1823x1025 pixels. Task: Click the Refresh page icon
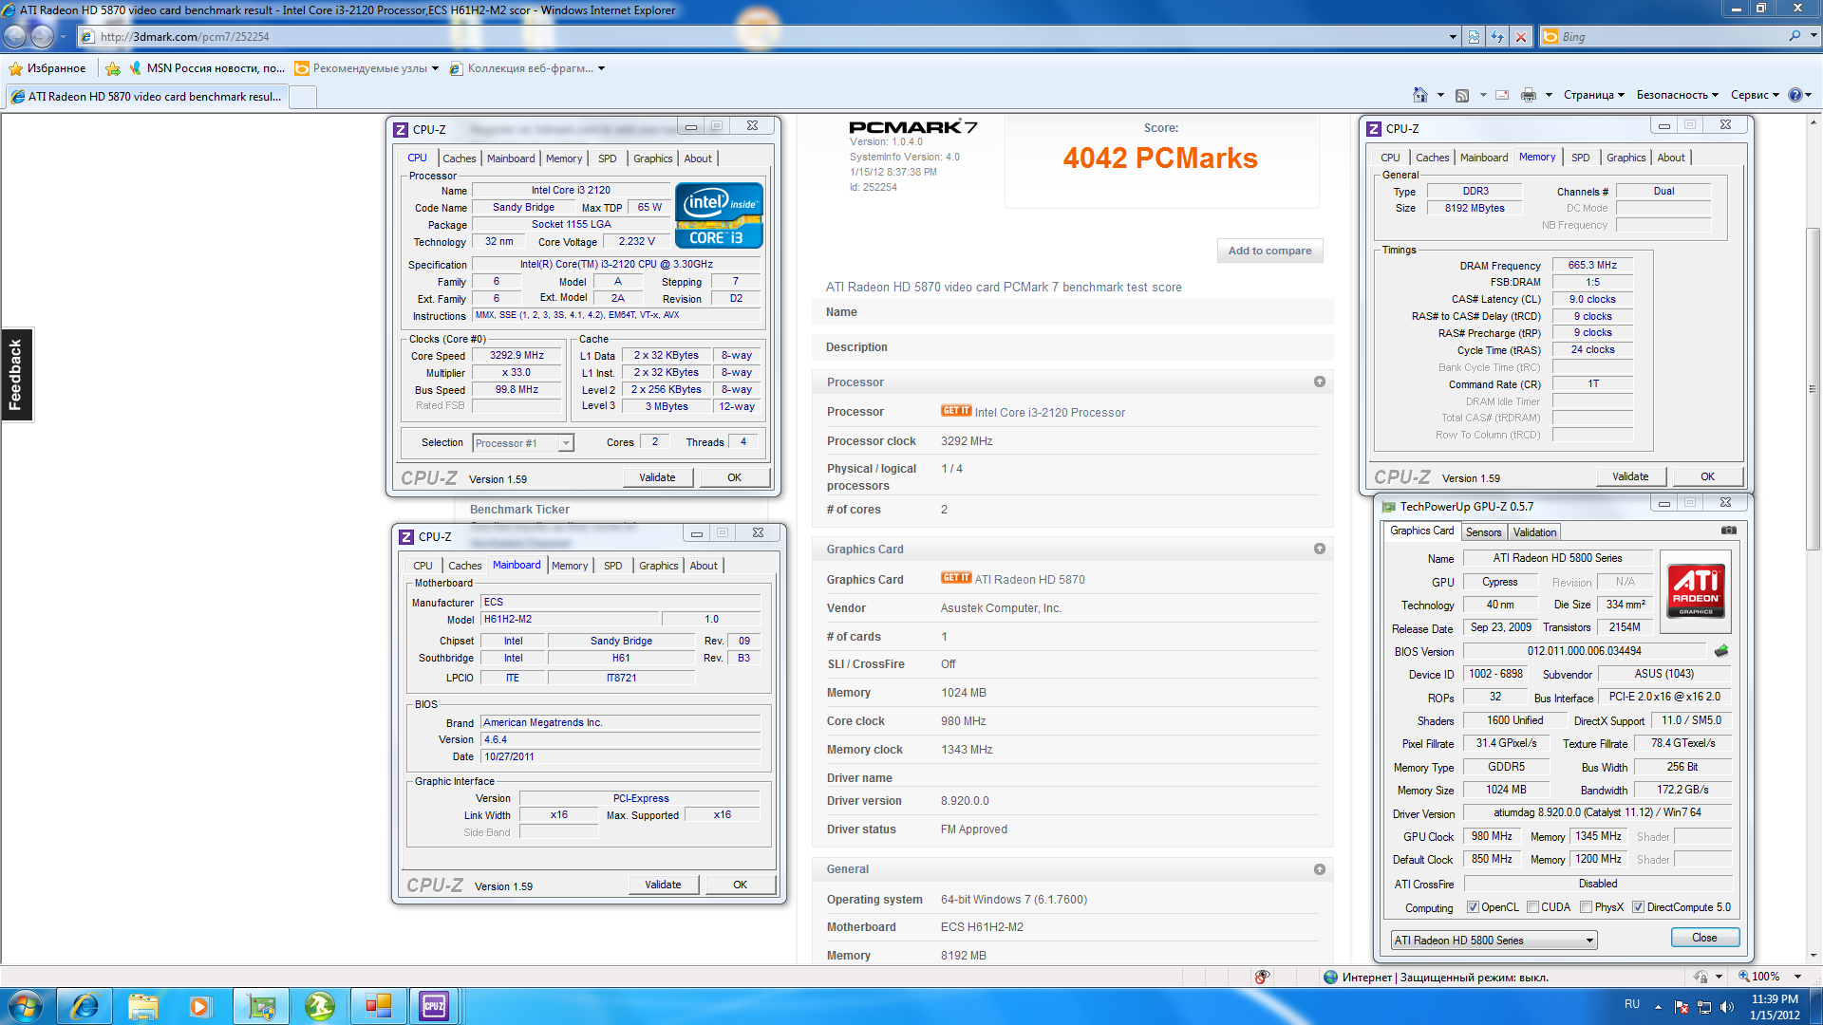1497,37
